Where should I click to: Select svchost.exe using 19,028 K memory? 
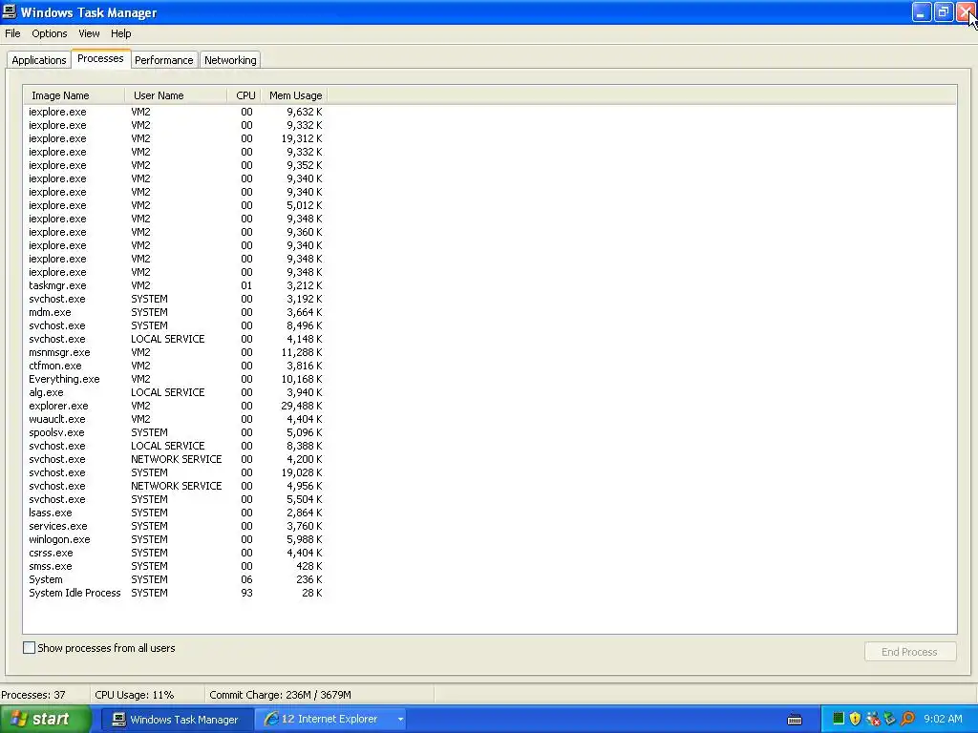[176, 472]
